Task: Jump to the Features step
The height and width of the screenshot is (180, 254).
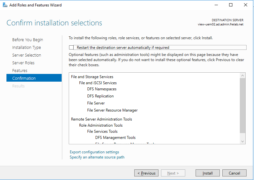Action: click(x=20, y=71)
